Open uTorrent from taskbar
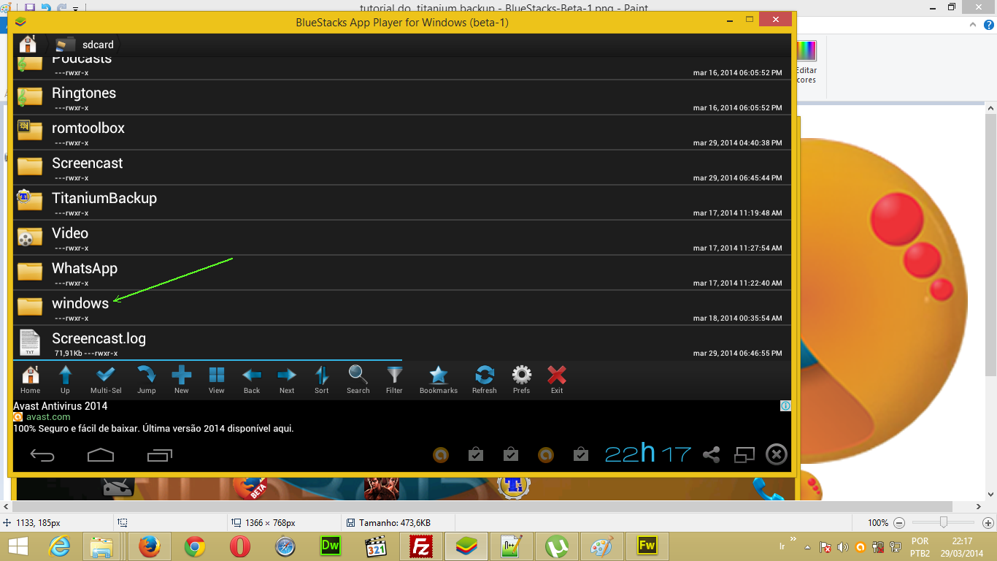 [x=557, y=546]
